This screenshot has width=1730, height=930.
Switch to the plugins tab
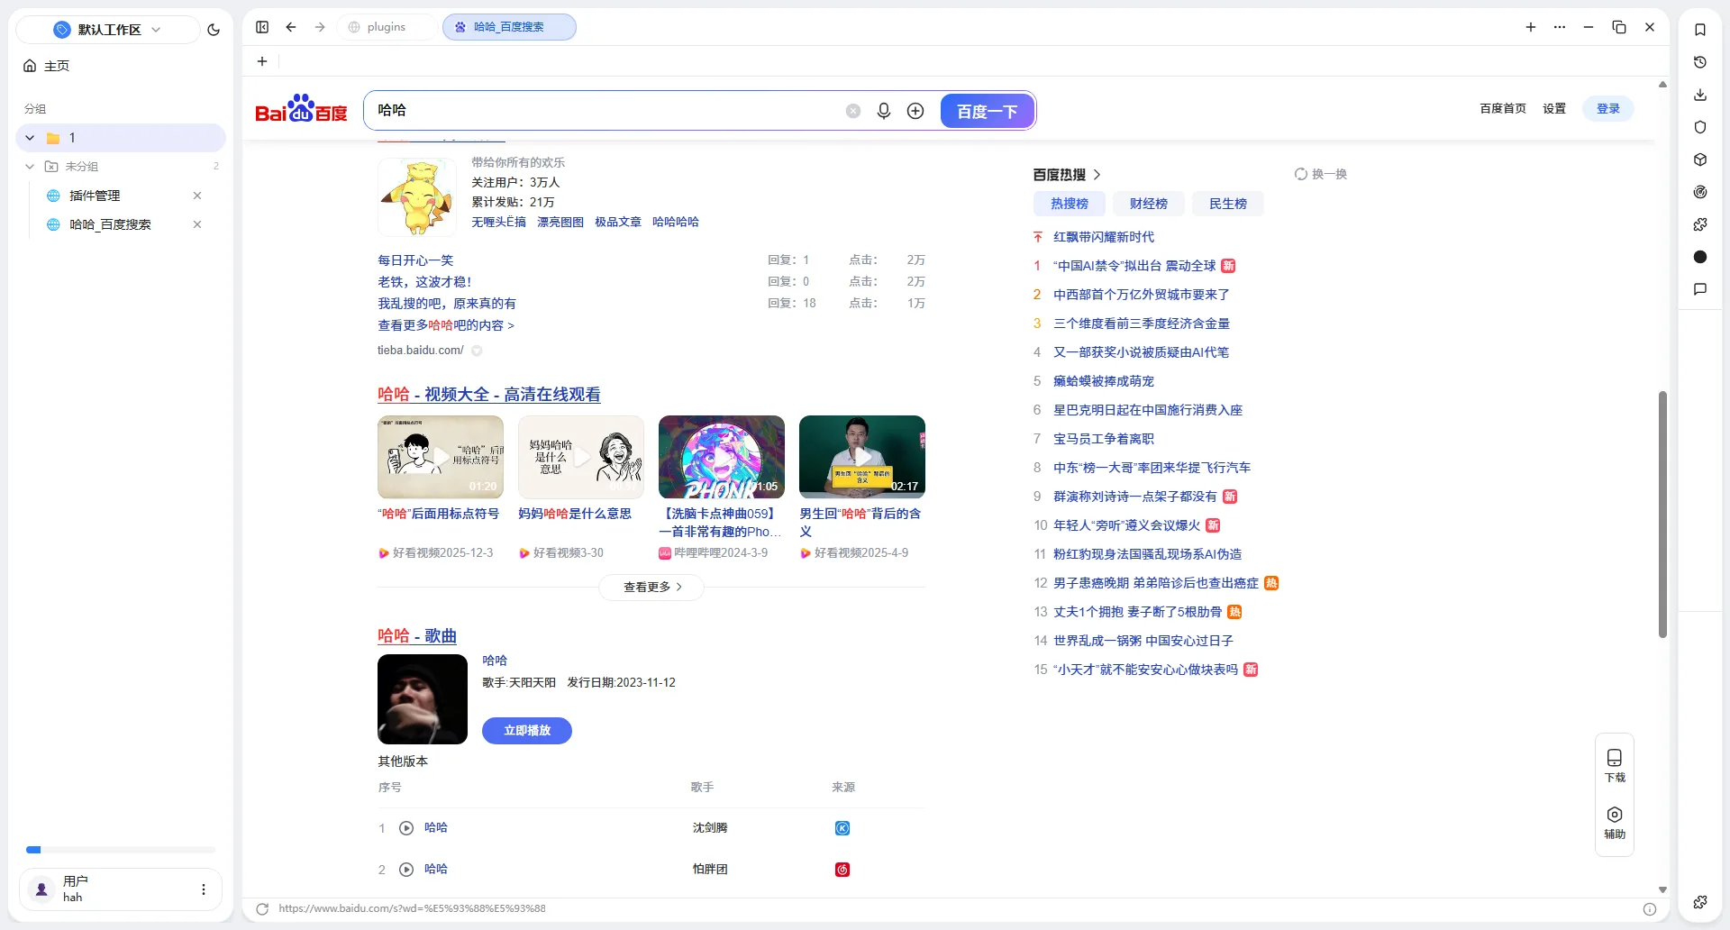387,27
